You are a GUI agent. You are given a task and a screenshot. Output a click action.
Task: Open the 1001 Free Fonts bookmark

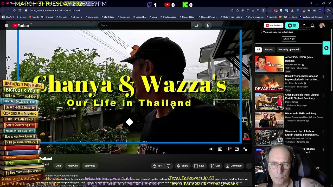click(288, 17)
